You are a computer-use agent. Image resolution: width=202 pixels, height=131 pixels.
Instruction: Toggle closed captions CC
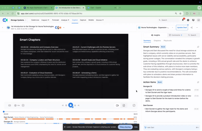click(x=23, y=105)
